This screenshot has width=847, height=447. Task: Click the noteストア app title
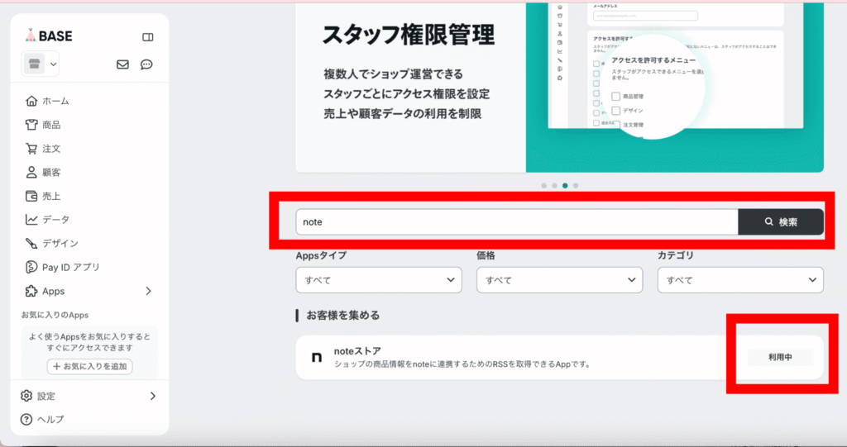(x=357, y=351)
